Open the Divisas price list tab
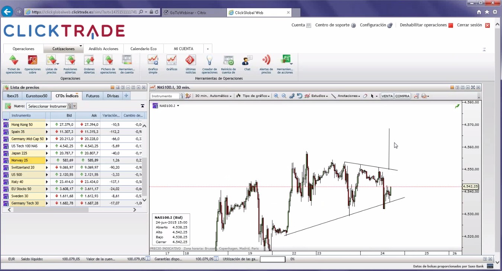 (113, 96)
